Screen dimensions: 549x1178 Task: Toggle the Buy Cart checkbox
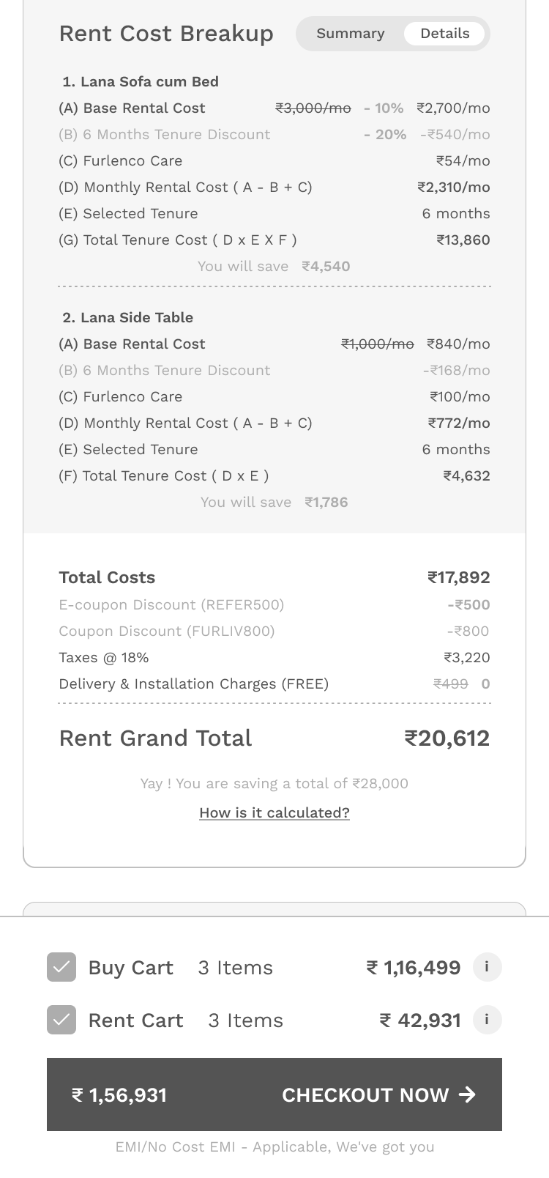tap(61, 967)
